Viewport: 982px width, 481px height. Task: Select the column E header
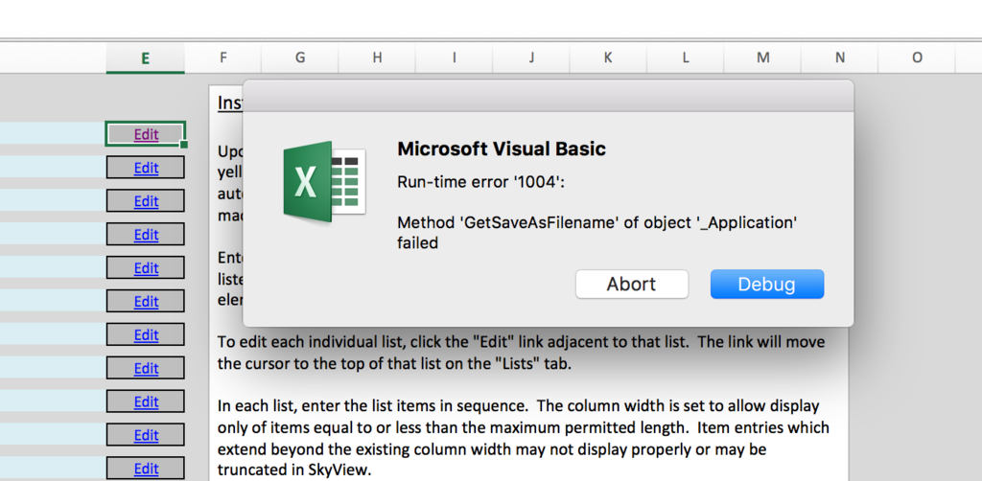145,58
